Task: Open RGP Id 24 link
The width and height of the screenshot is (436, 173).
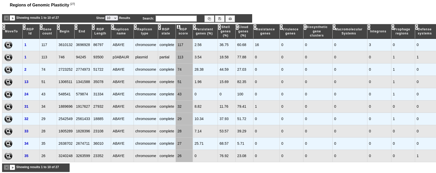Action: 26,94
